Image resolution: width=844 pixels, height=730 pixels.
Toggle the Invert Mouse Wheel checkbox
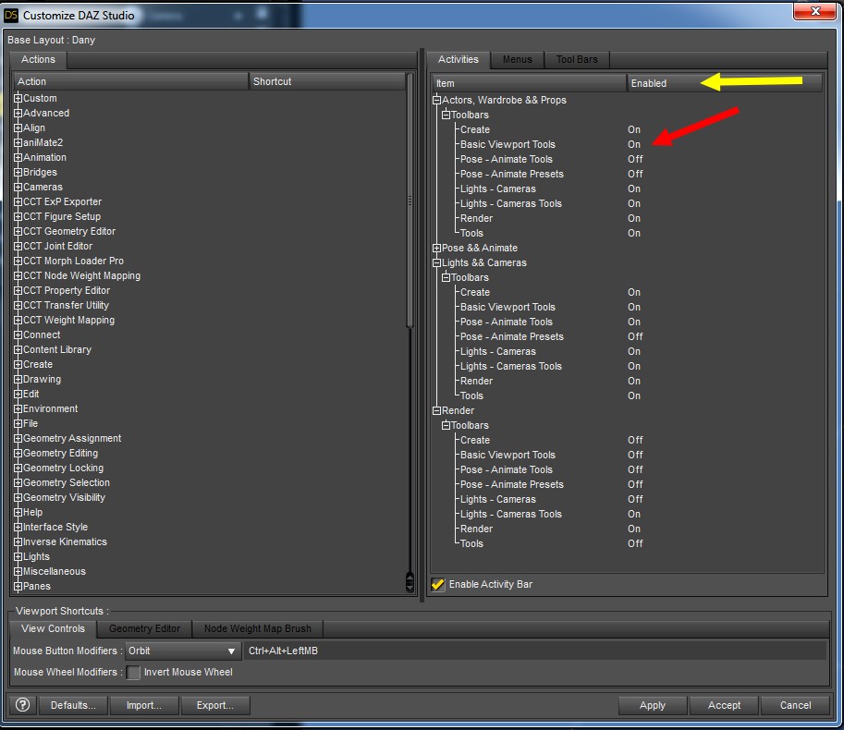133,672
